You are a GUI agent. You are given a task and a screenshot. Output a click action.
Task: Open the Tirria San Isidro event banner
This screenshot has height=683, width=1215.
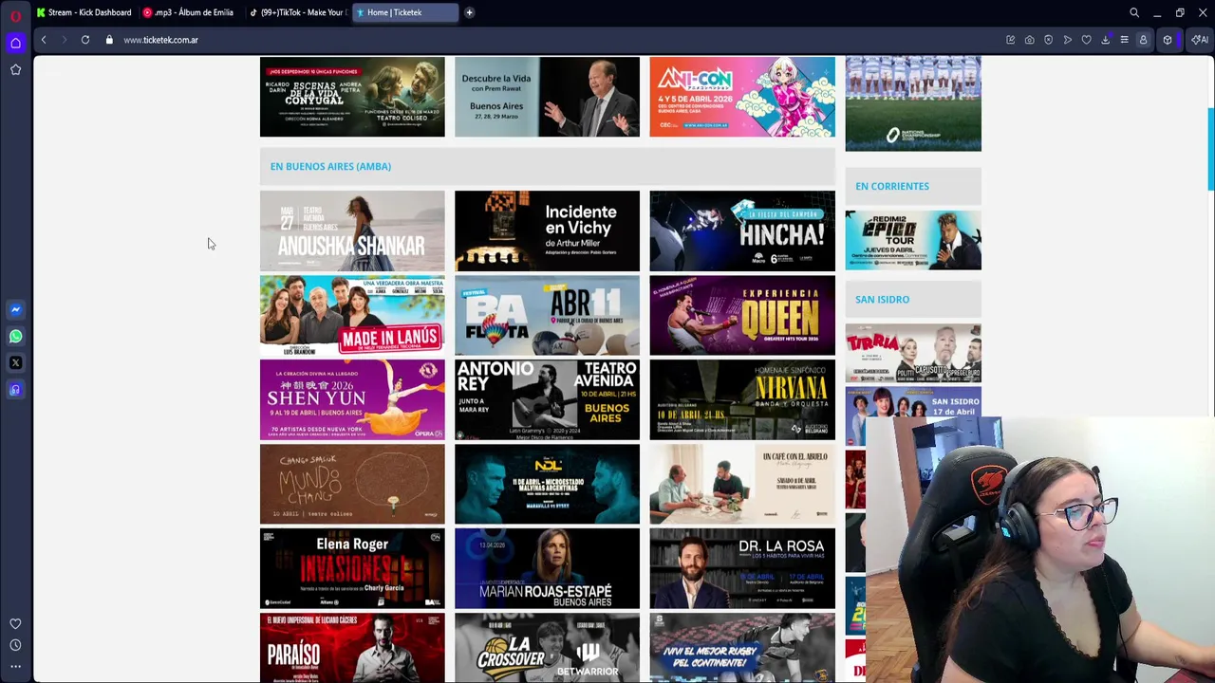(913, 353)
